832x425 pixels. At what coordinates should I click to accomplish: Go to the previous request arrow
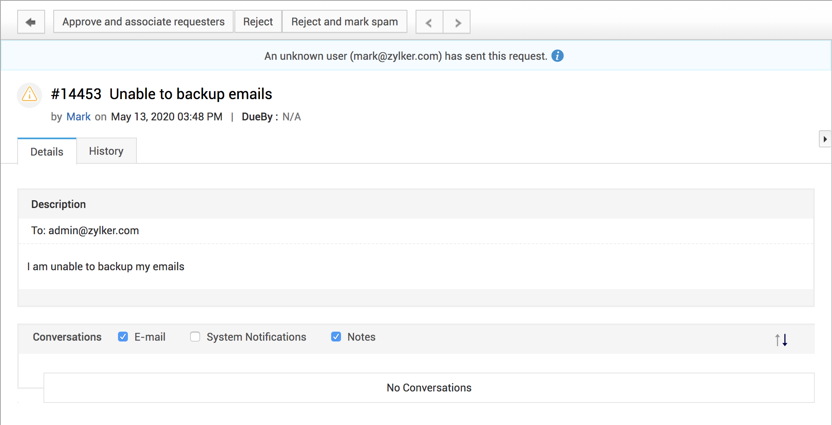tap(429, 22)
